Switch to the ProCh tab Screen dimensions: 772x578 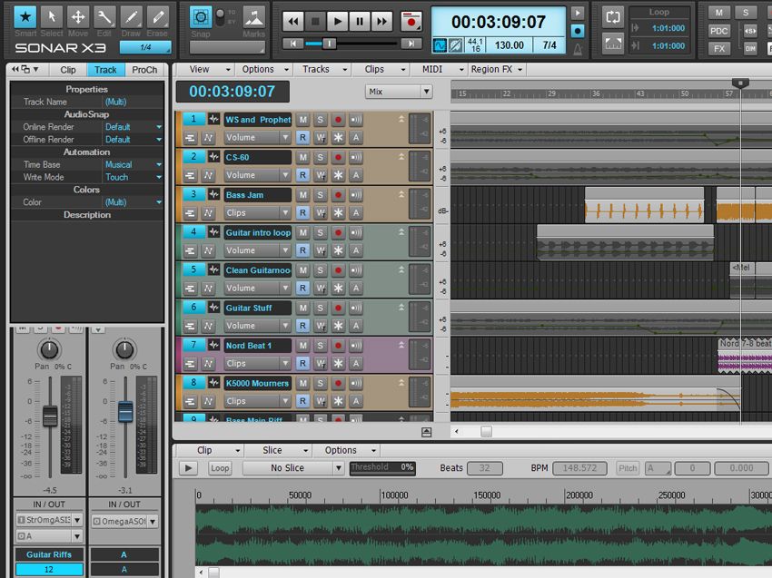(x=144, y=70)
